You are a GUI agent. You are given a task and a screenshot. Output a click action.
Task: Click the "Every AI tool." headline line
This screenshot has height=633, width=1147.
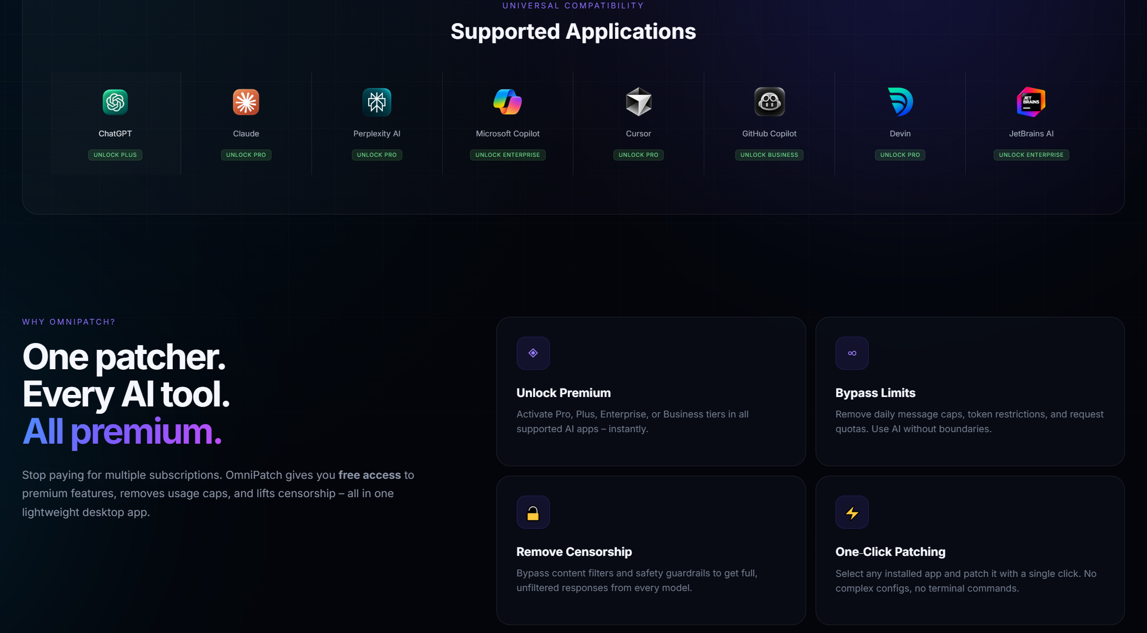click(x=126, y=394)
